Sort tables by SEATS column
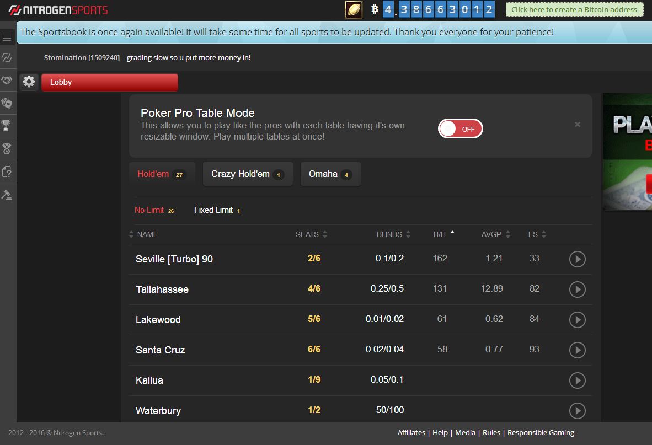 point(306,234)
